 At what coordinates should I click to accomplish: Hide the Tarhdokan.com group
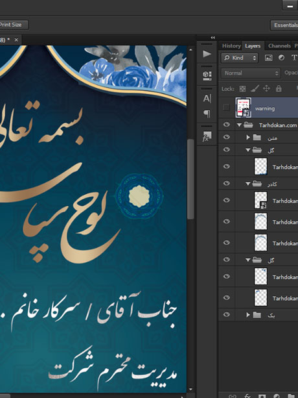(227, 125)
